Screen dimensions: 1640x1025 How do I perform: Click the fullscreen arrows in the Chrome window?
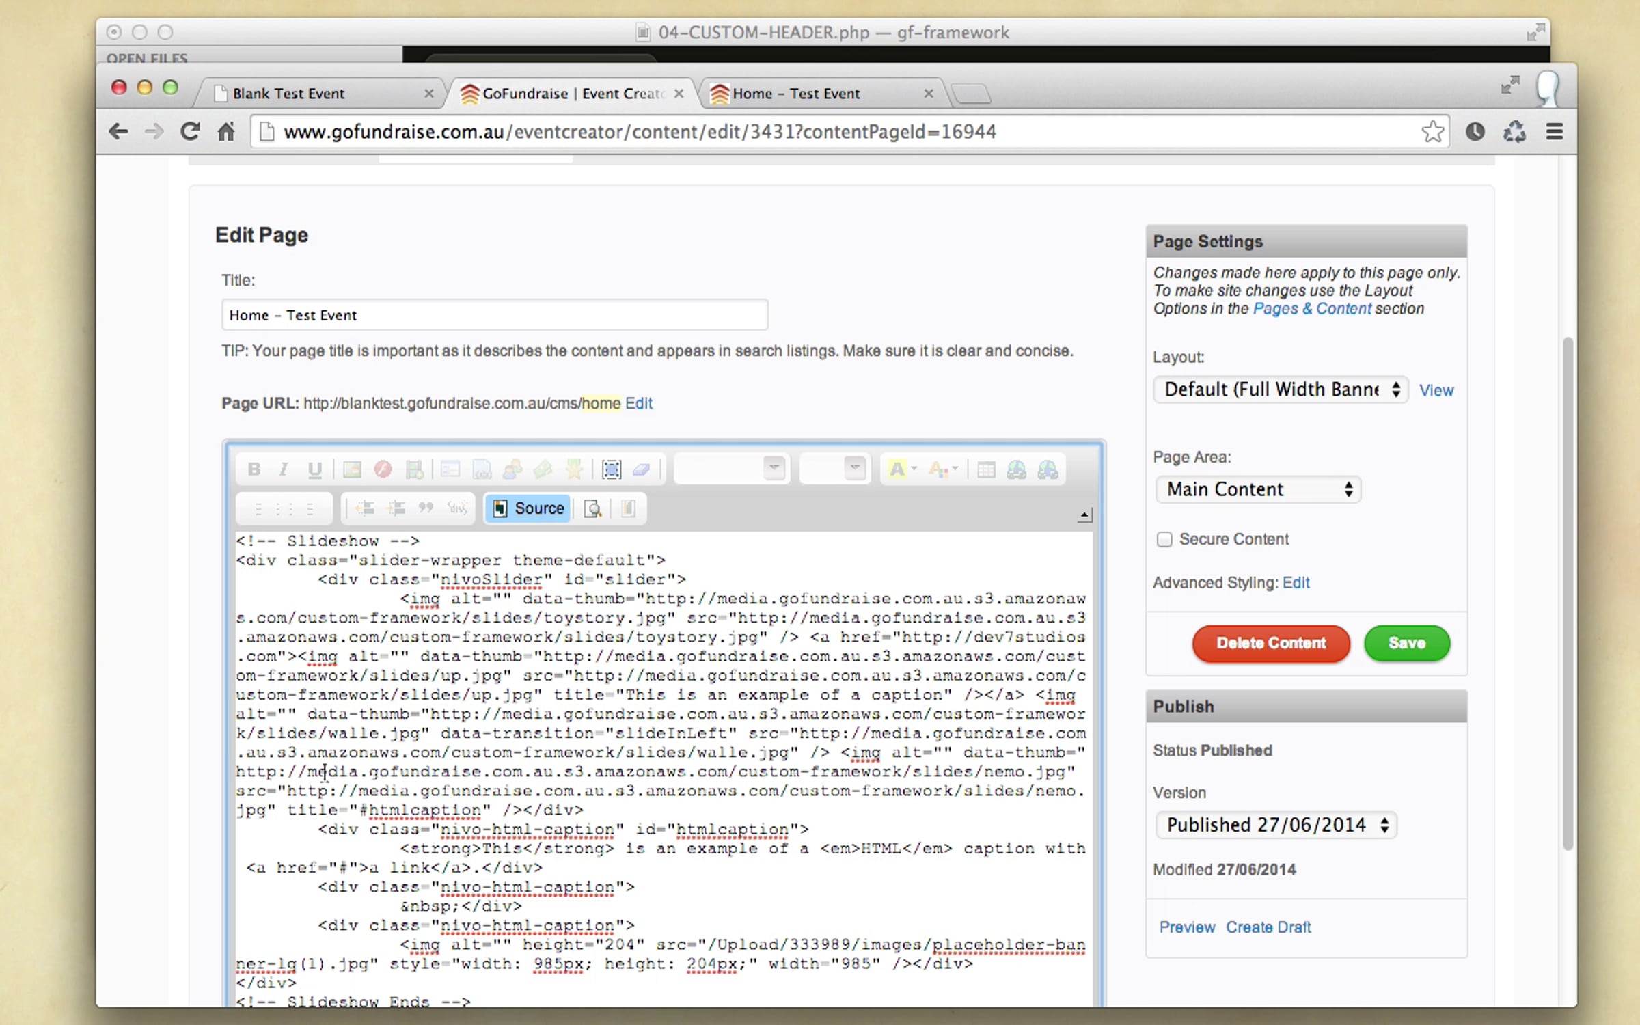pyautogui.click(x=1510, y=85)
